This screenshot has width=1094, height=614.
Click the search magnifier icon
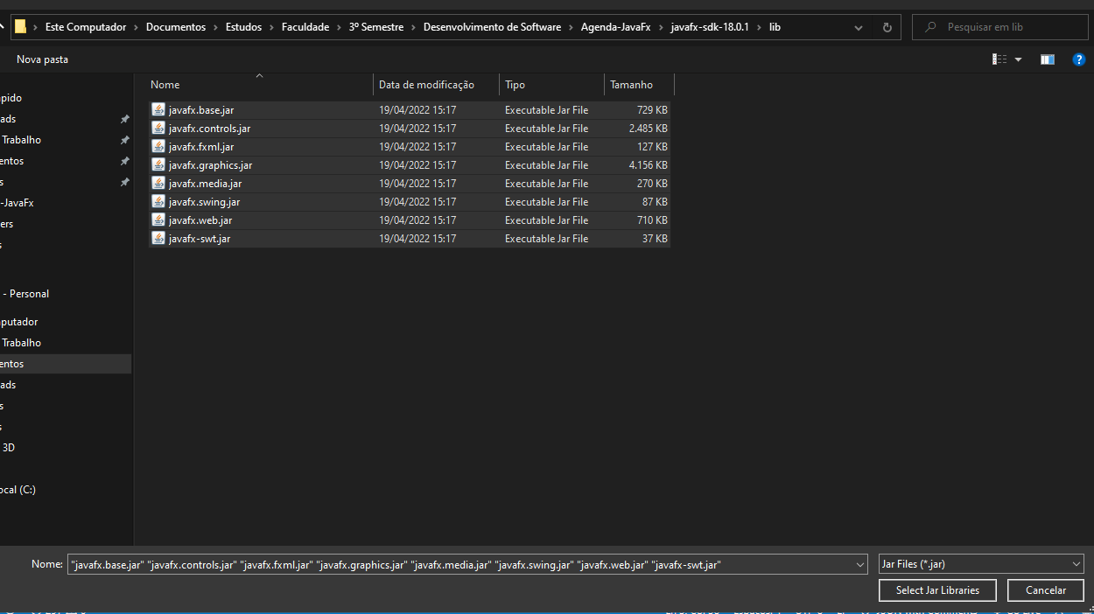tap(930, 27)
